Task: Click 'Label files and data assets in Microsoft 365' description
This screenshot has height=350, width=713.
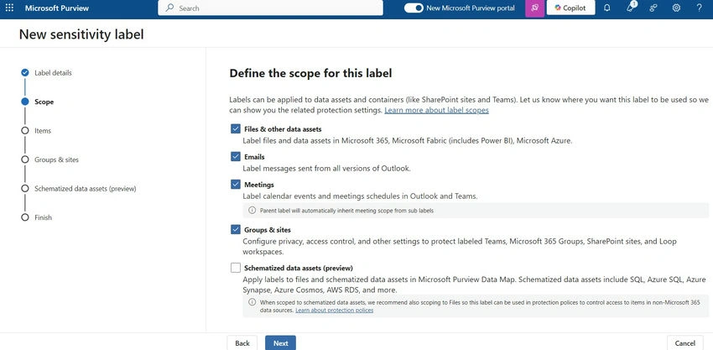Action: (x=408, y=141)
